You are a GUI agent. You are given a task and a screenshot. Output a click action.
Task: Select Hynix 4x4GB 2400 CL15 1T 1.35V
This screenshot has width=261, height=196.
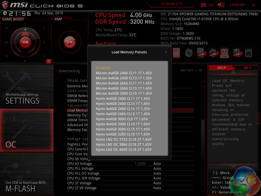[x=123, y=109]
